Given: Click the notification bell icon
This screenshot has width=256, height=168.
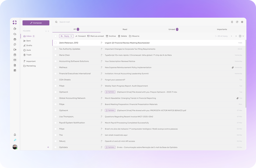Looking at the screenshot, I should click(15, 135).
